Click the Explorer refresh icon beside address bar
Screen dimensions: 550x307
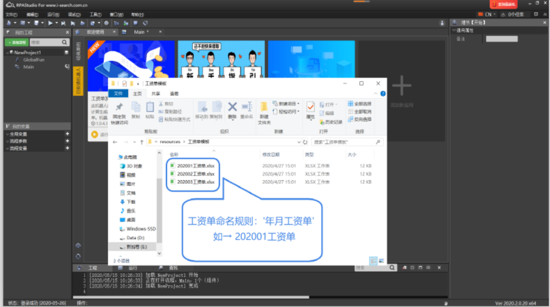pyautogui.click(x=305, y=142)
